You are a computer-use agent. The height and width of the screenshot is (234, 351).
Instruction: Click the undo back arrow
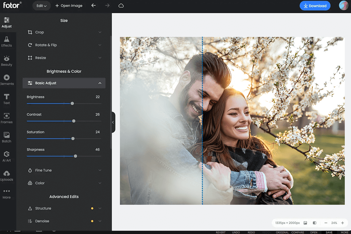click(94, 6)
